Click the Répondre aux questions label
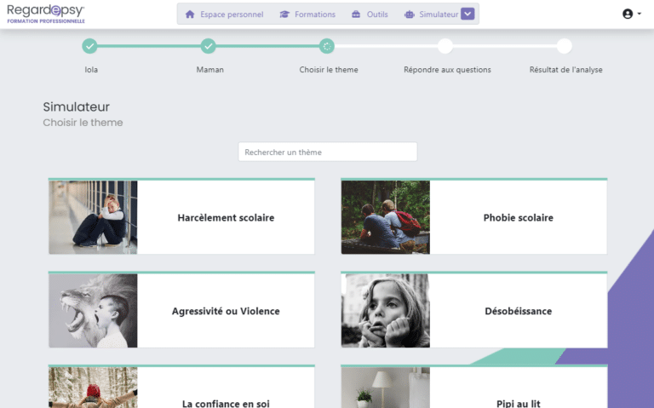654x408 pixels. coord(447,70)
